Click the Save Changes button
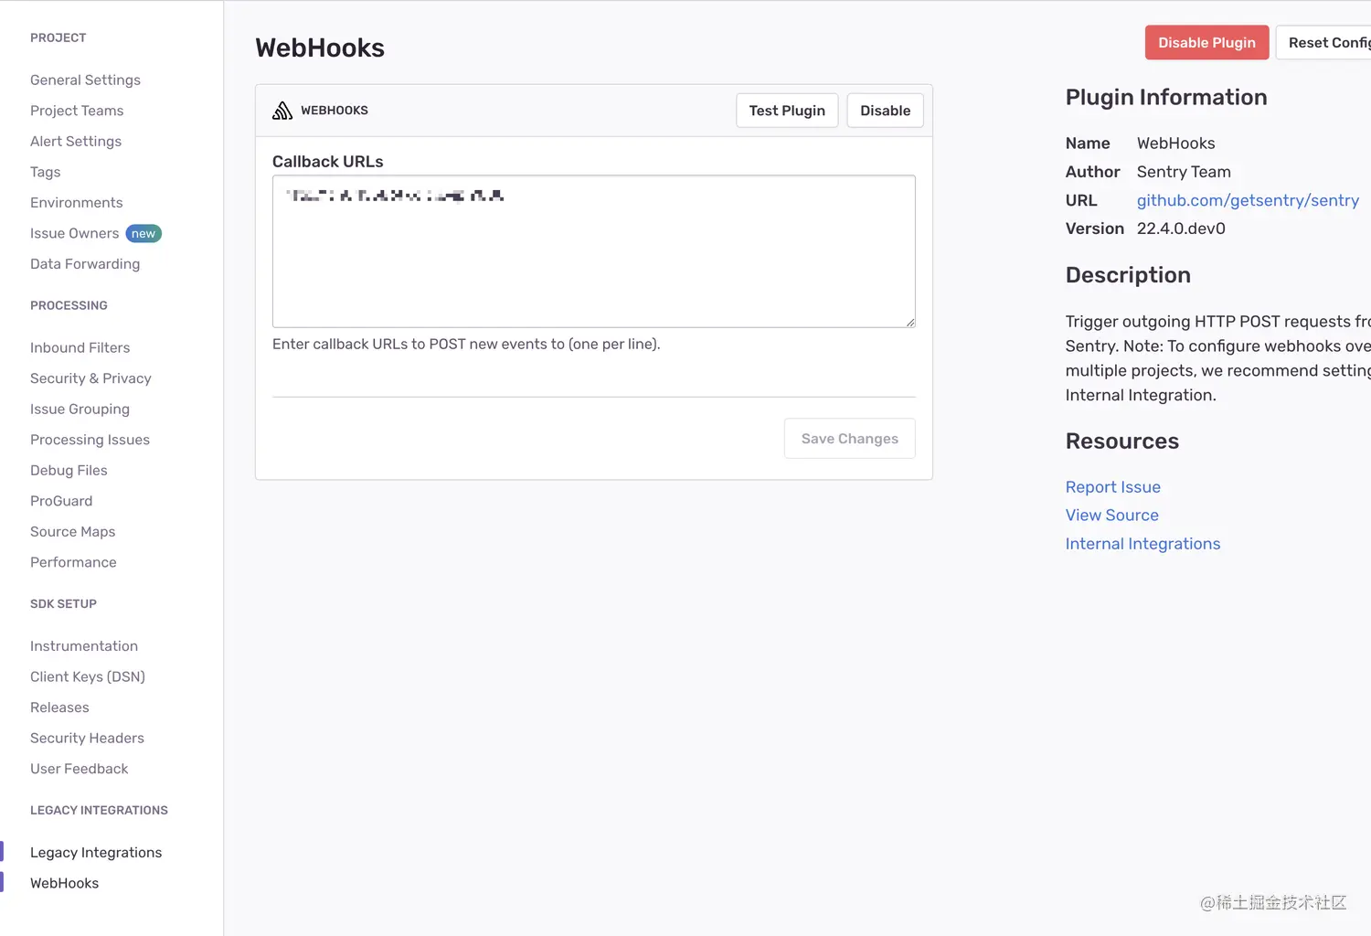The height and width of the screenshot is (936, 1371). click(x=850, y=439)
